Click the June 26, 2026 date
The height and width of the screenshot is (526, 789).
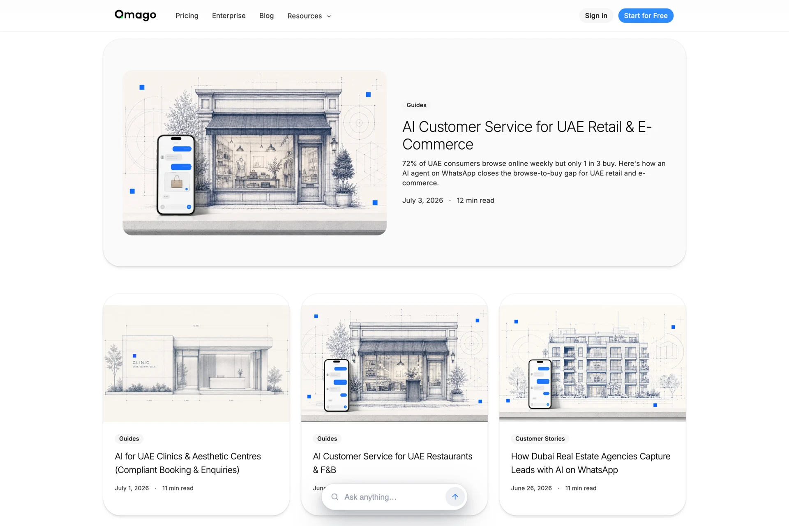pyautogui.click(x=531, y=488)
